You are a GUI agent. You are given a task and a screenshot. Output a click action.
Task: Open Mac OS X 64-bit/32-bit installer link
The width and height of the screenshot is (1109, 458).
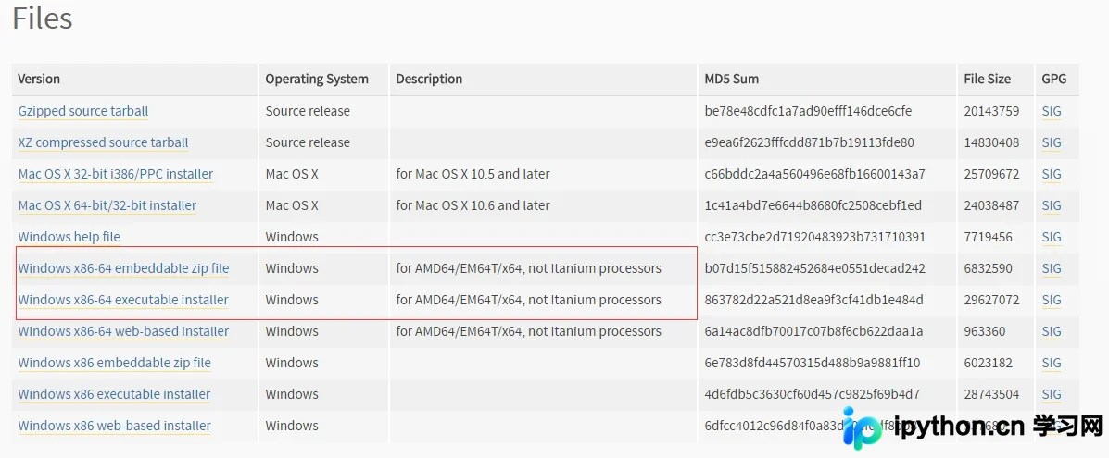pos(107,205)
